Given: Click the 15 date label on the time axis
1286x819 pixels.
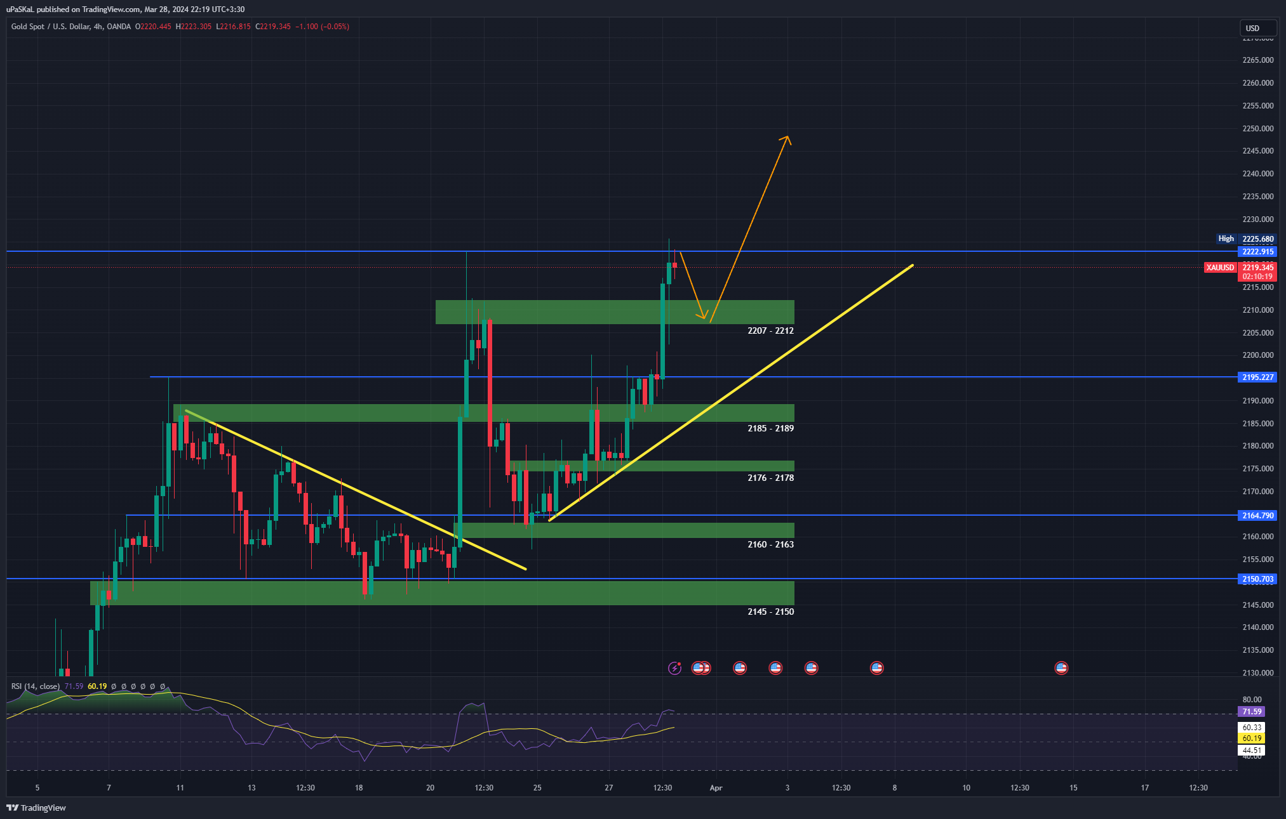Looking at the screenshot, I should [x=1073, y=788].
